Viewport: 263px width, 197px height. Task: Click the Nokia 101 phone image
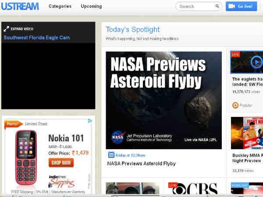26,158
